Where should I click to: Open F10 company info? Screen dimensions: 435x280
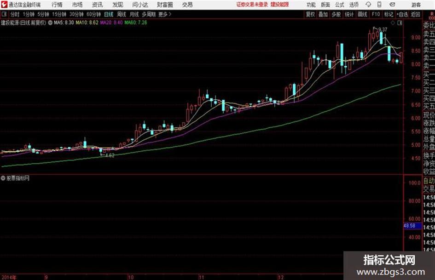376,14
